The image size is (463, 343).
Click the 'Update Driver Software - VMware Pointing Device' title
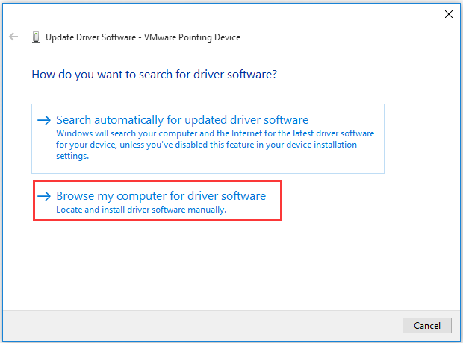click(x=143, y=37)
